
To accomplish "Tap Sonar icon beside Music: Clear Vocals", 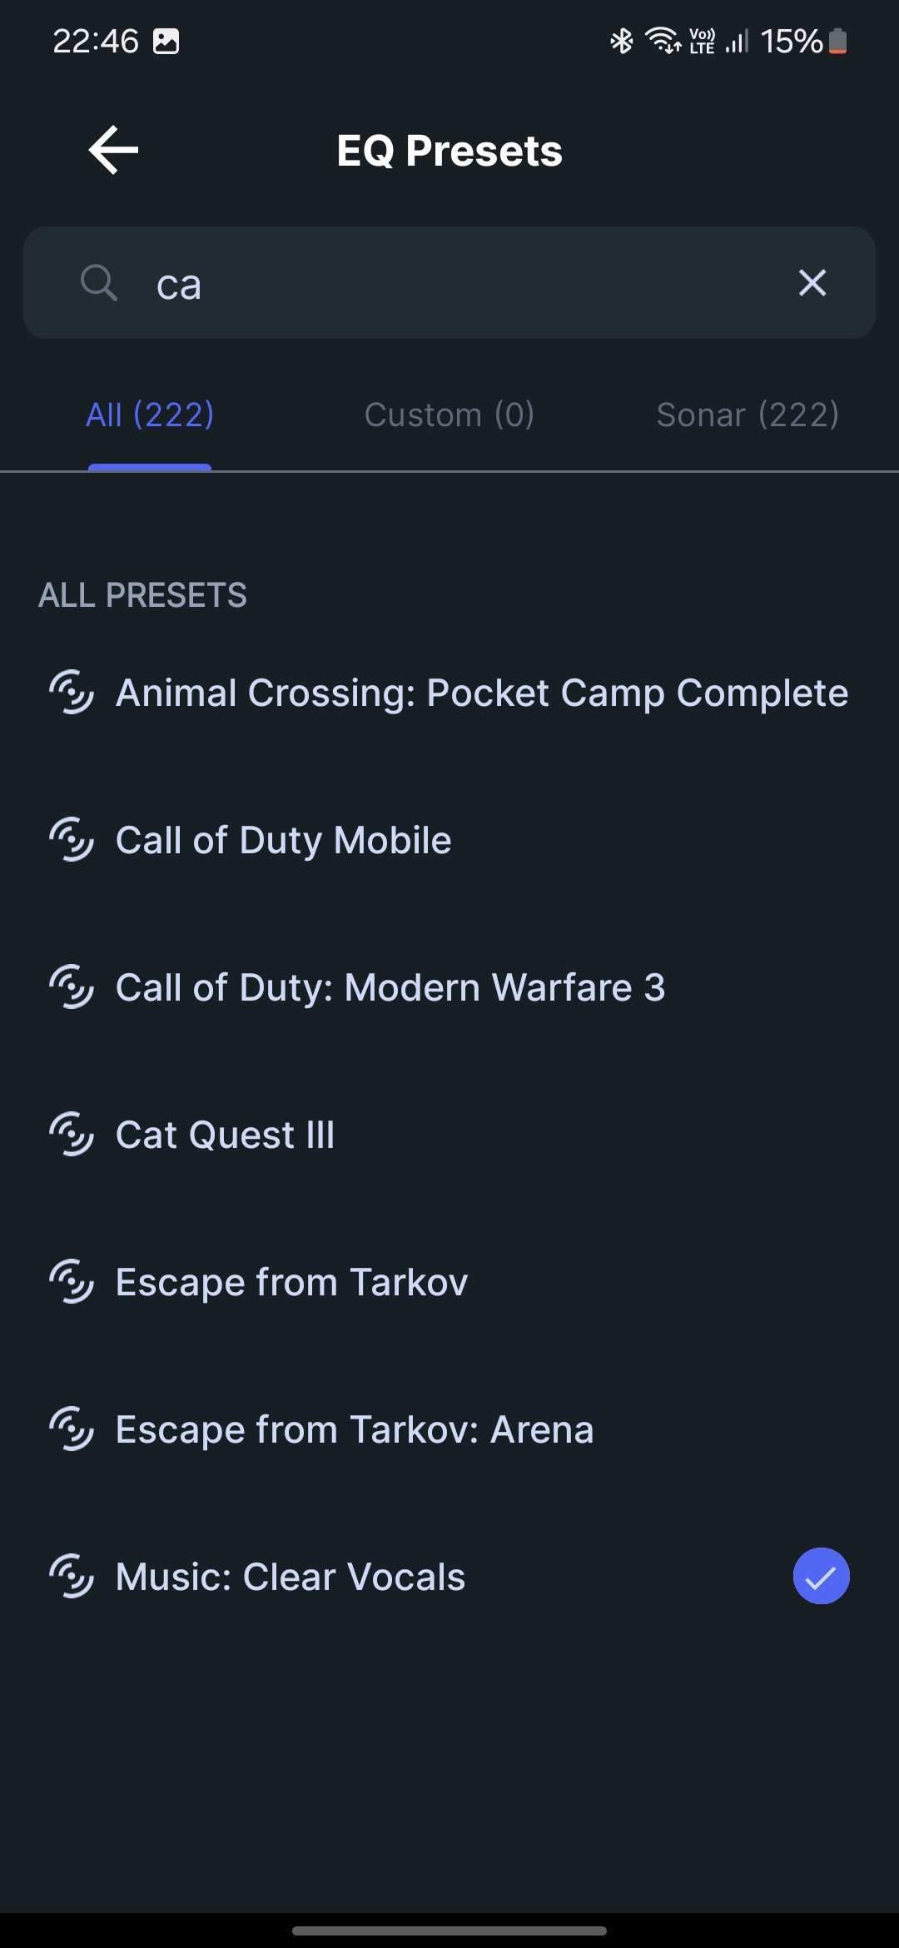I will point(72,1577).
